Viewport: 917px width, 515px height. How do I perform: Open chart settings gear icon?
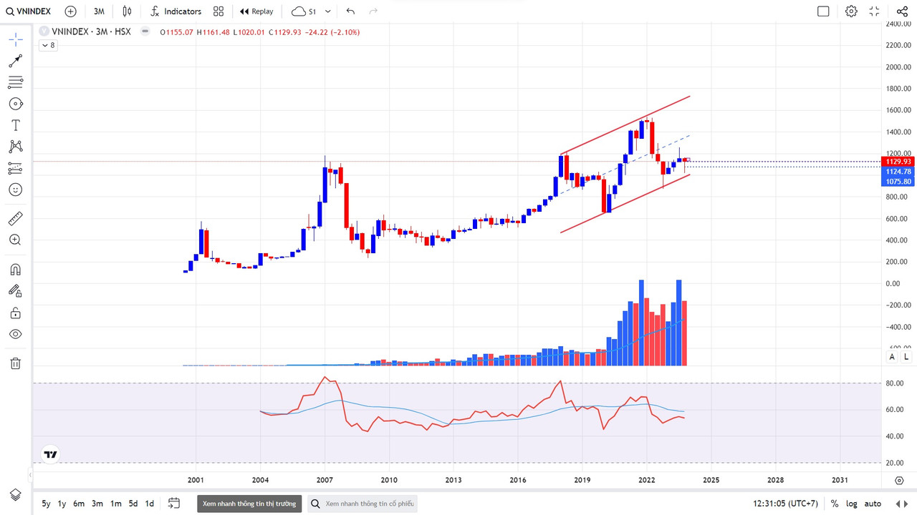(x=851, y=11)
